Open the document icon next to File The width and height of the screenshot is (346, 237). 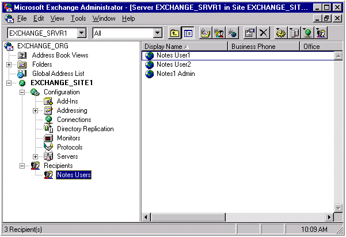click(x=9, y=19)
